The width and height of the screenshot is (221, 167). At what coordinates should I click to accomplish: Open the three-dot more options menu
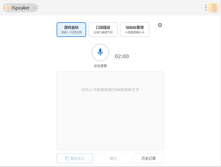click(x=206, y=8)
